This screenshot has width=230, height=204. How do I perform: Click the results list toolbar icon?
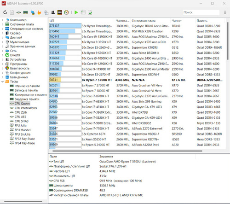(x=83, y=12)
